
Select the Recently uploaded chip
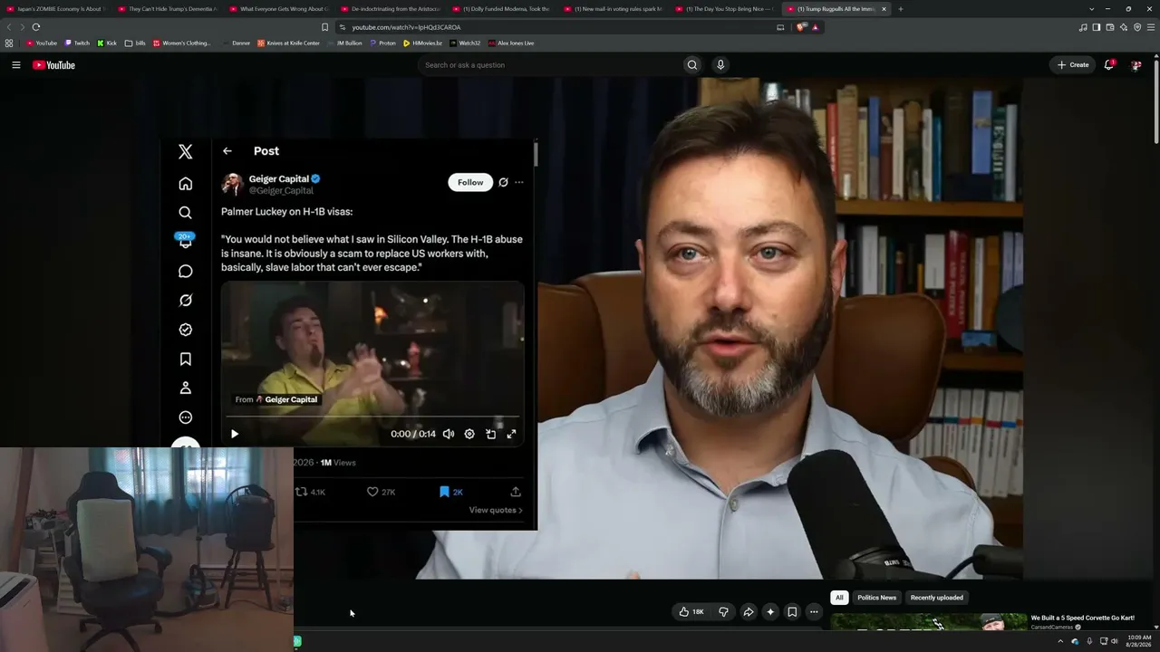(937, 598)
